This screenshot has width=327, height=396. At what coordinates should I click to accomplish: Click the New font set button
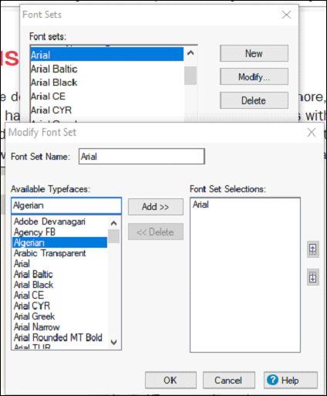pos(254,53)
